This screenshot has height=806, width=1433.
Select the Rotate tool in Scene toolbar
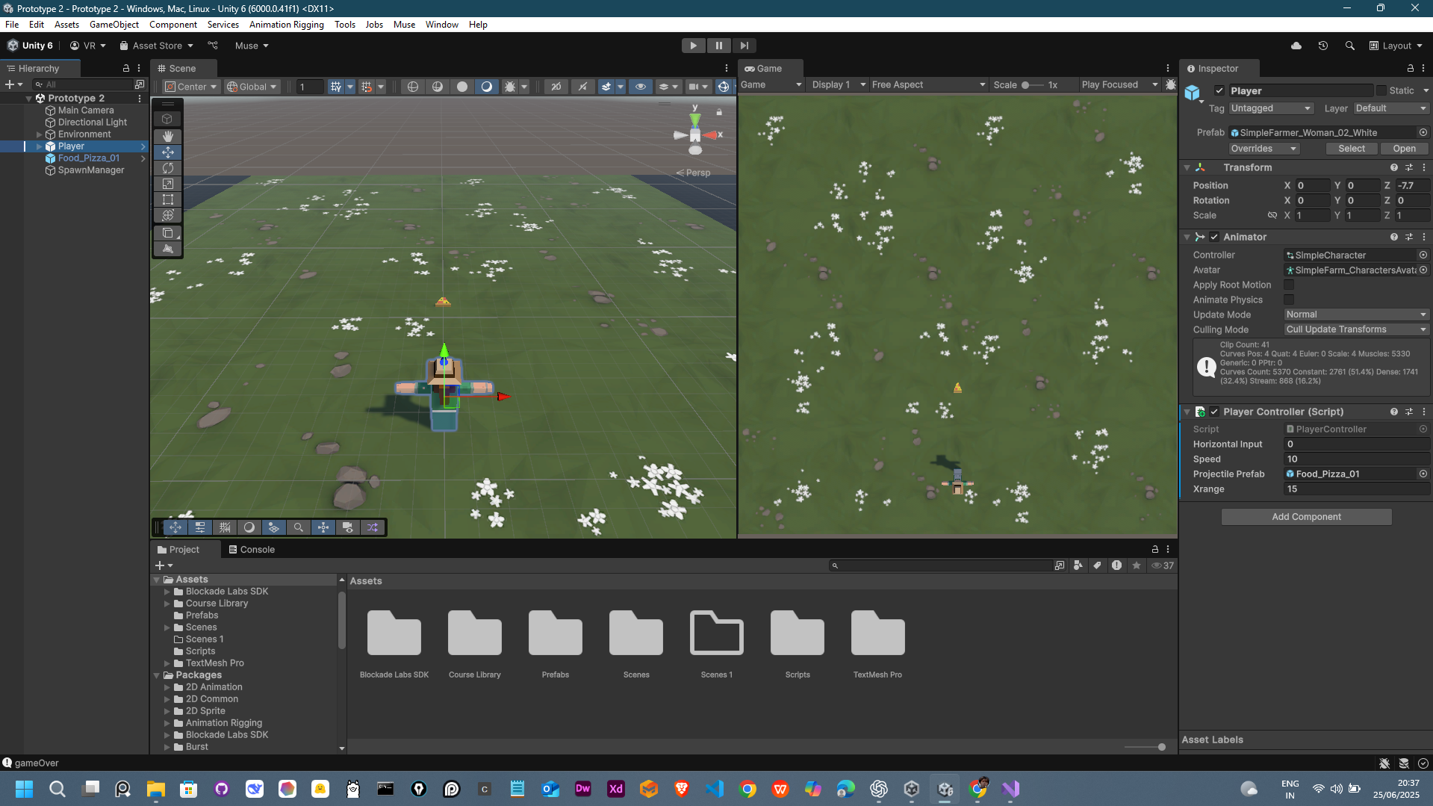tap(168, 168)
